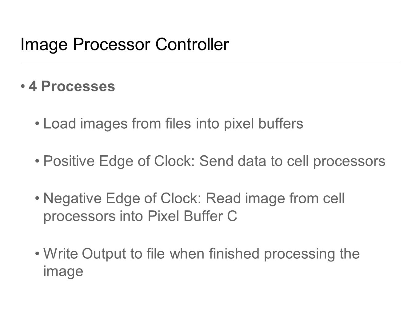This screenshot has height=315, width=420.
Task: Click the word Processor in the title
Action: coord(111,45)
